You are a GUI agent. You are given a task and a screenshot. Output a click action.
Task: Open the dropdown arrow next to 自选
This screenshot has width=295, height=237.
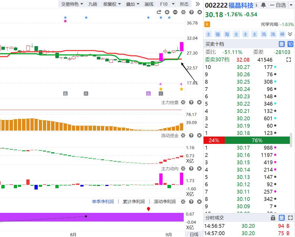click(291, 5)
